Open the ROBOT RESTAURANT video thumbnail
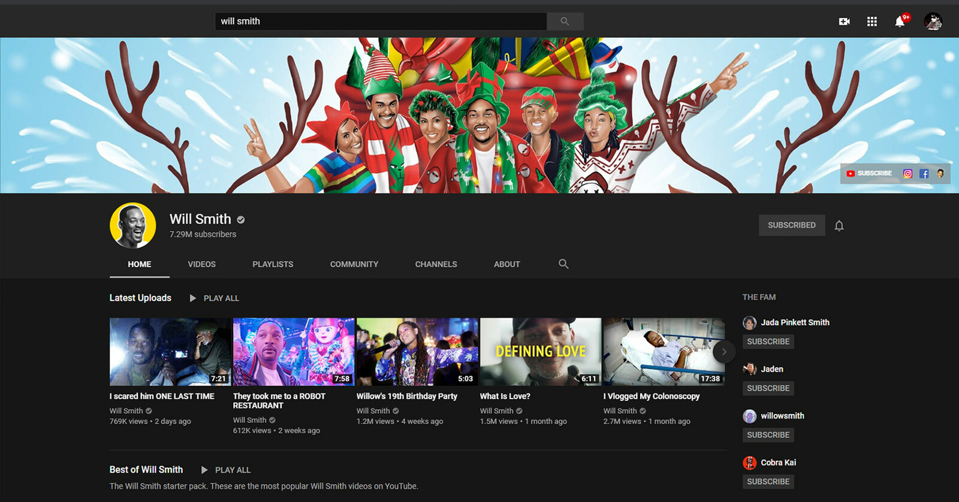This screenshot has height=502, width=959. [294, 352]
